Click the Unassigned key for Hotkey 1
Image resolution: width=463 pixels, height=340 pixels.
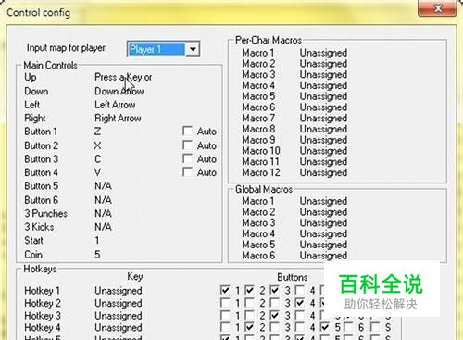coord(119,291)
